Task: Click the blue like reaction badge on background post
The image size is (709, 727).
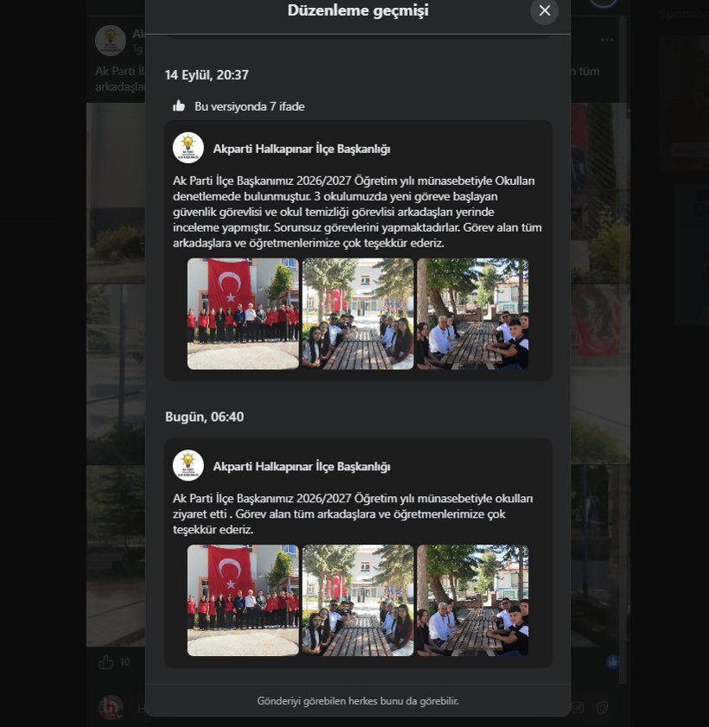Action: coord(613,661)
